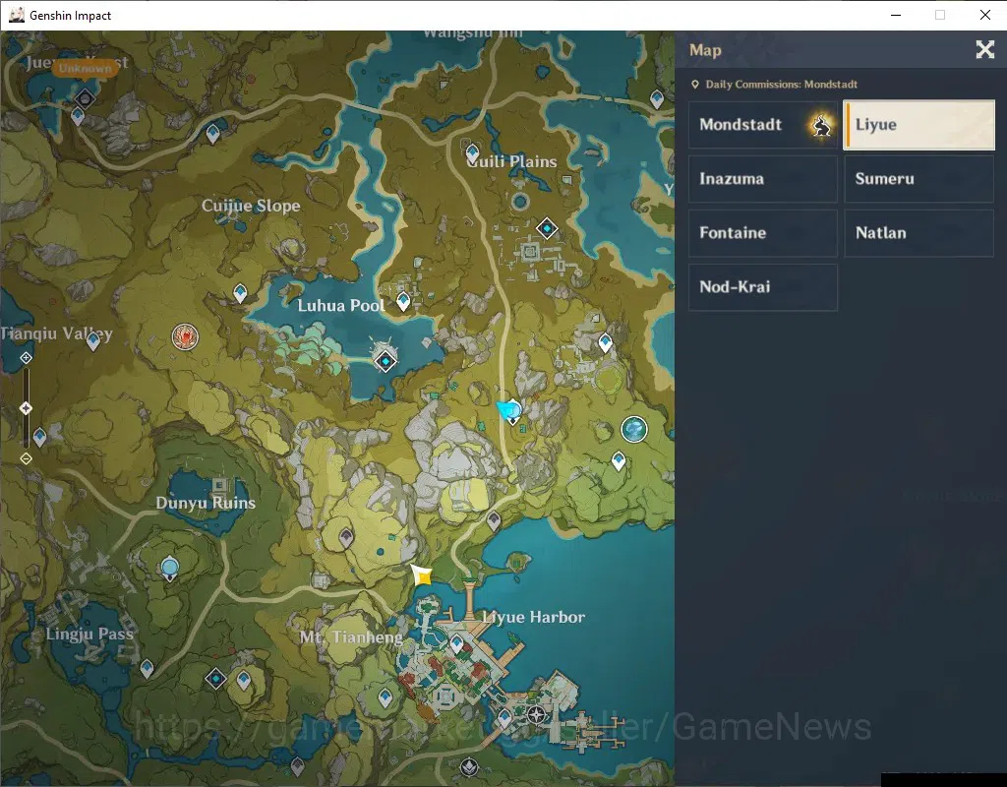
Task: Select the waypoint east of the Guili Plains ruins
Action: coord(605,343)
